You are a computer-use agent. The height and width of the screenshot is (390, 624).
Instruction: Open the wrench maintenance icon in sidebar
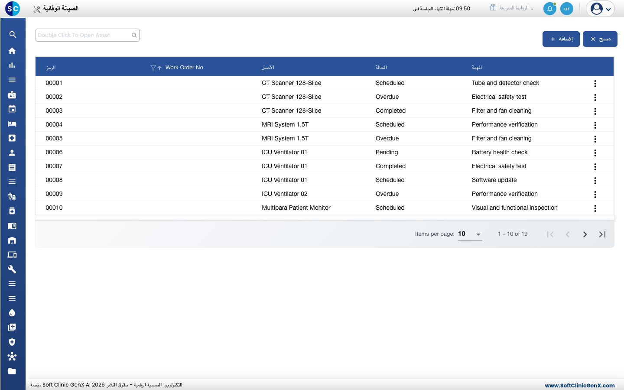tap(12, 269)
